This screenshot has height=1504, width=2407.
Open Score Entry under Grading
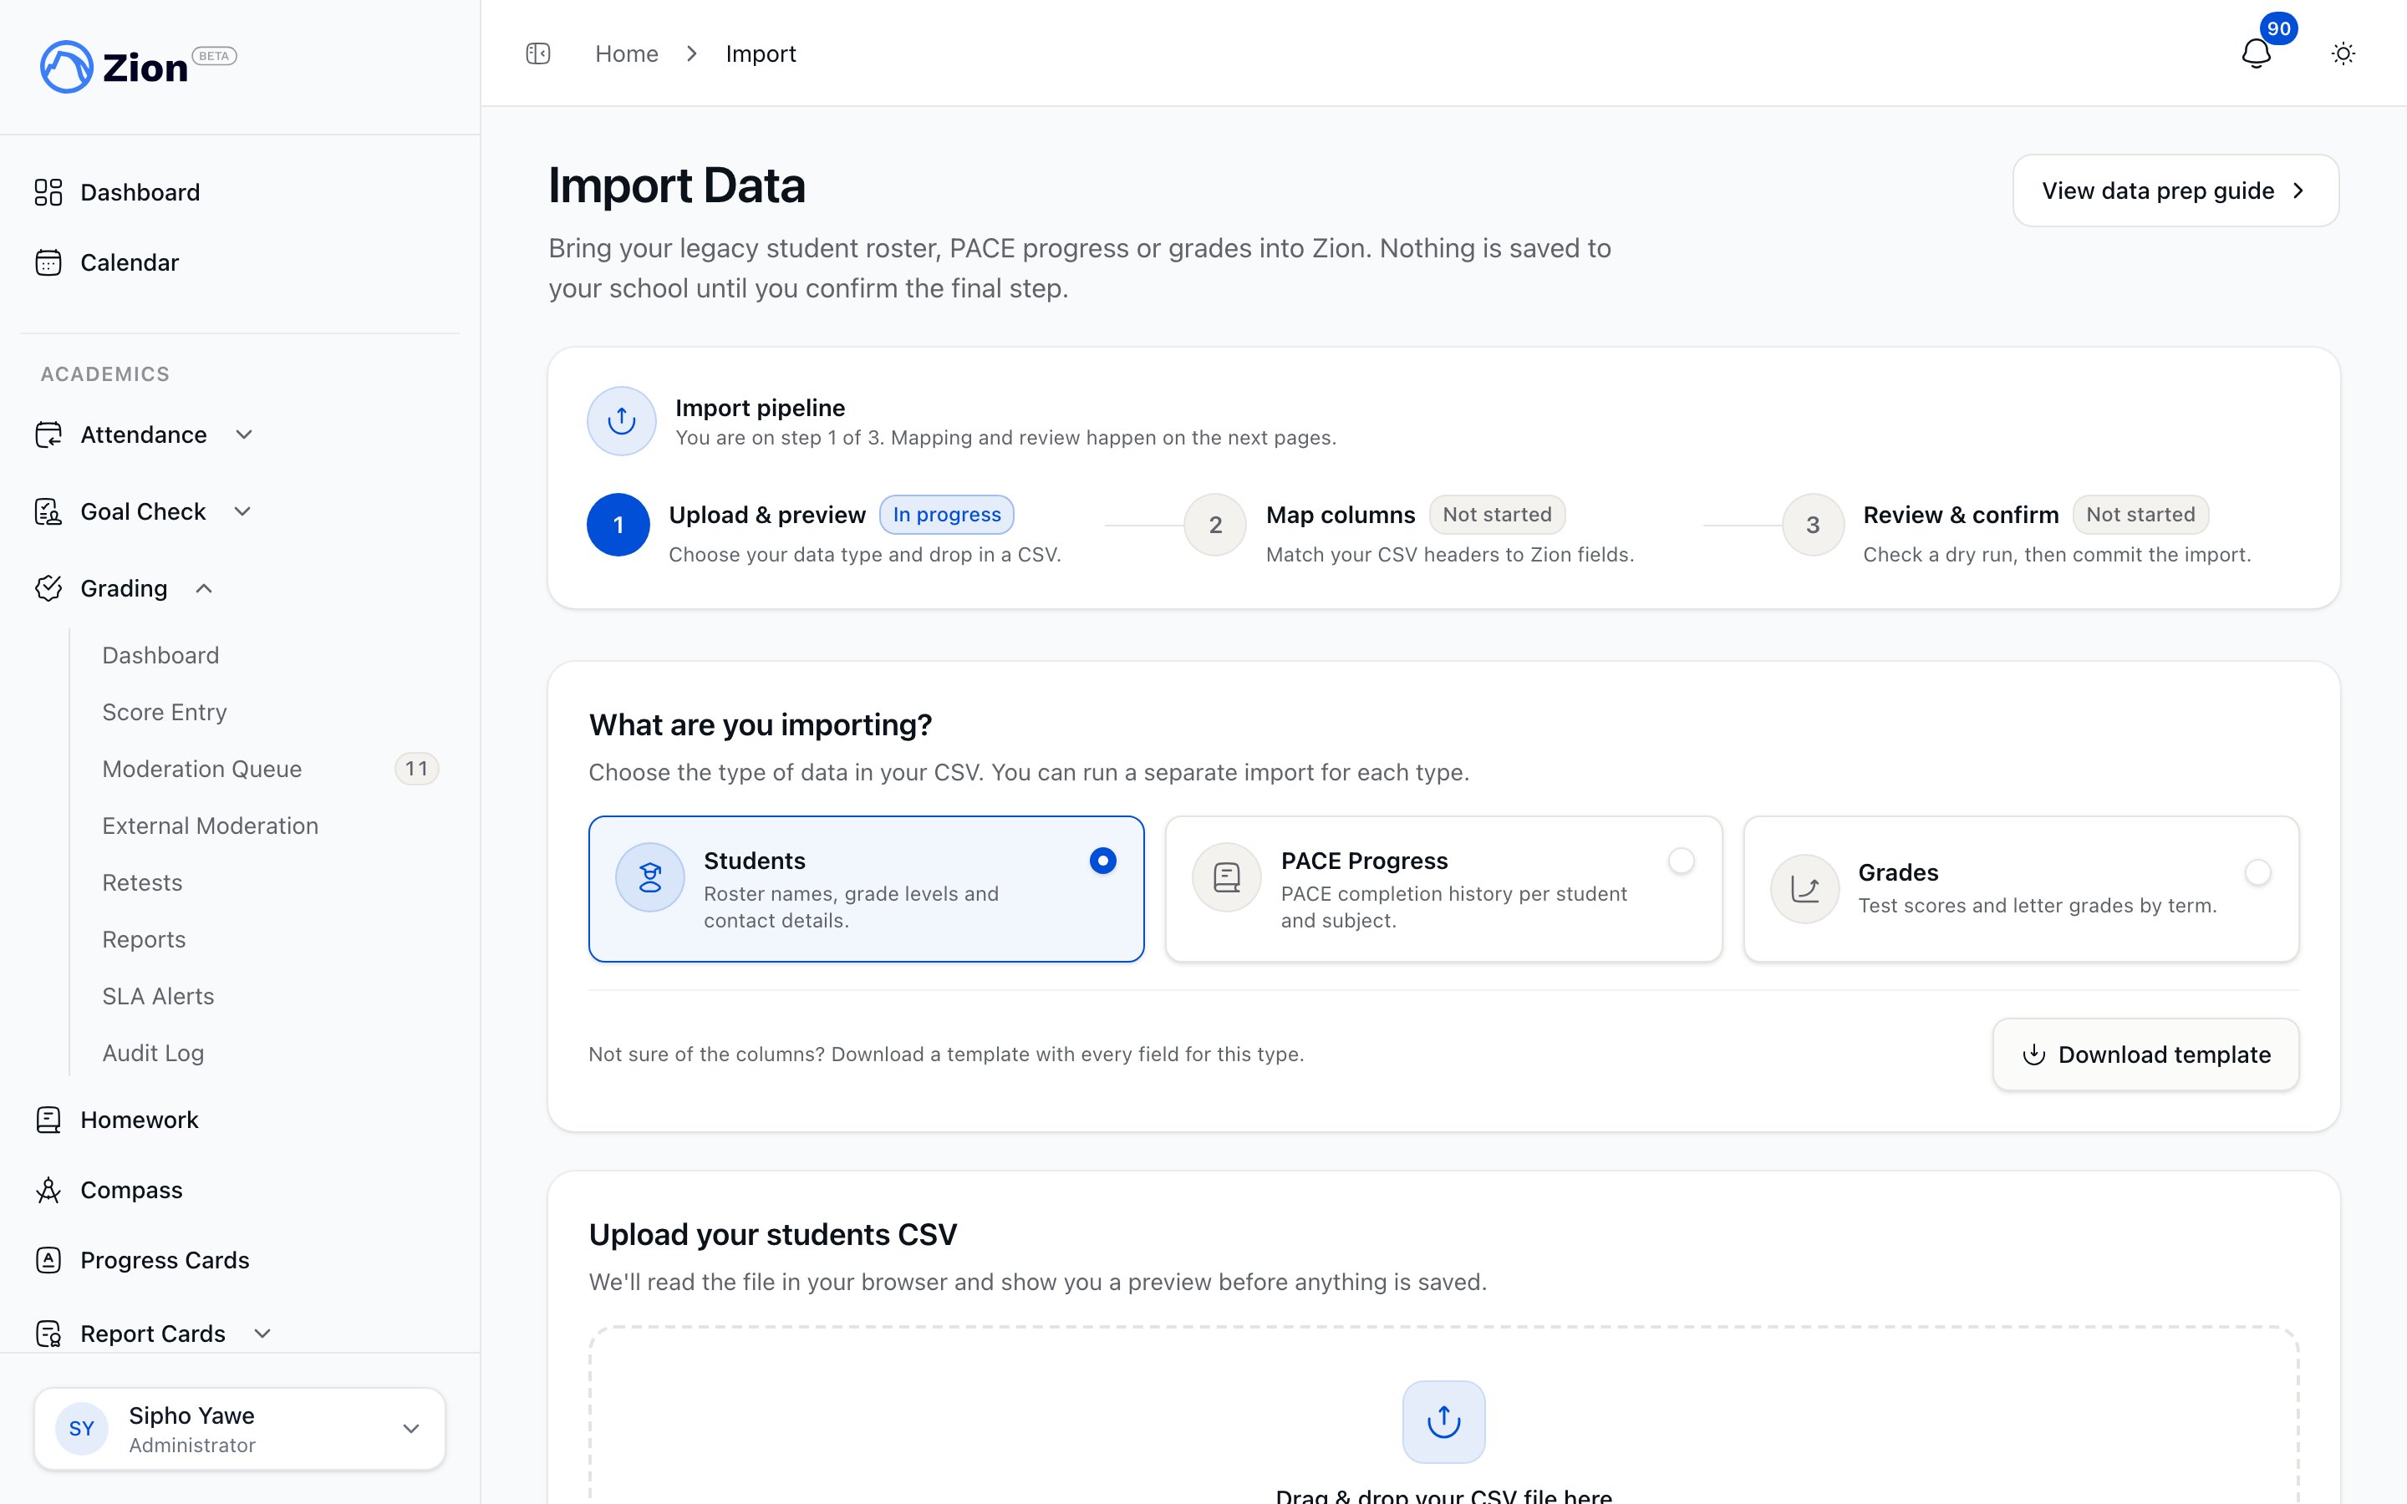coord(165,712)
